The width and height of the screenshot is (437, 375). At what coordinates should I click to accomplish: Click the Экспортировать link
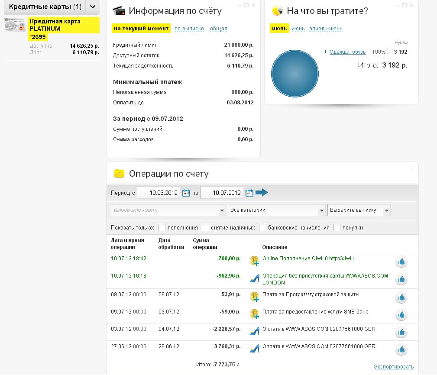point(394,367)
